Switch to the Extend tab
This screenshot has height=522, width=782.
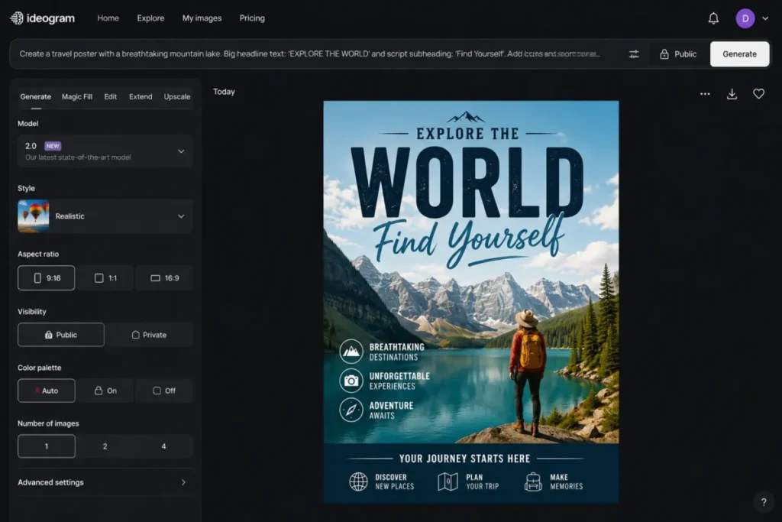[141, 97]
